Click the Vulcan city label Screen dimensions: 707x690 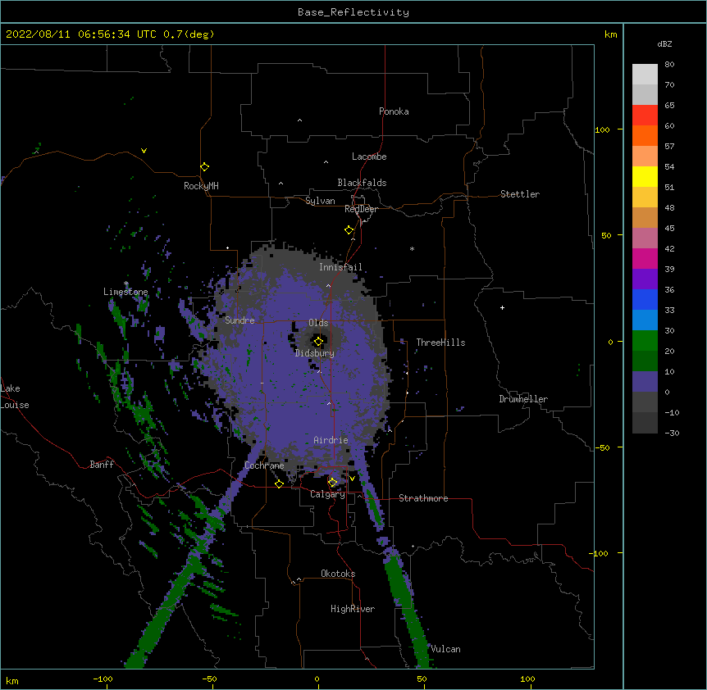pyautogui.click(x=445, y=649)
